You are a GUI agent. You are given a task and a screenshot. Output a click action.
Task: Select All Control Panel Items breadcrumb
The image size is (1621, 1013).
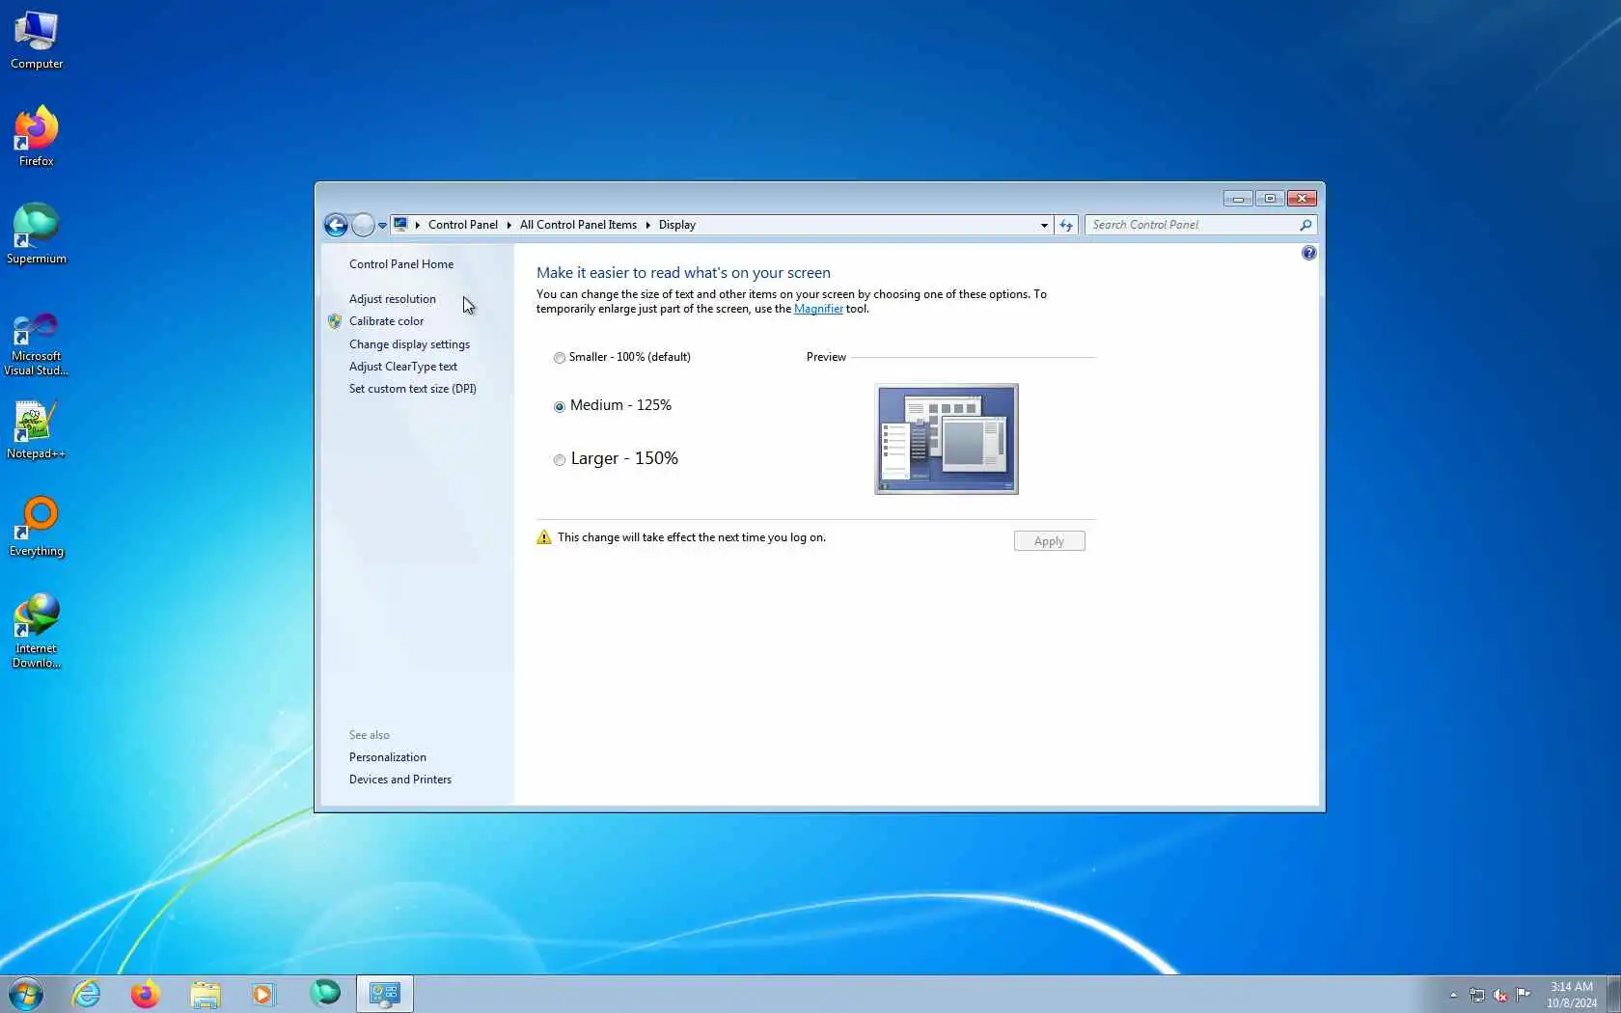[578, 225]
